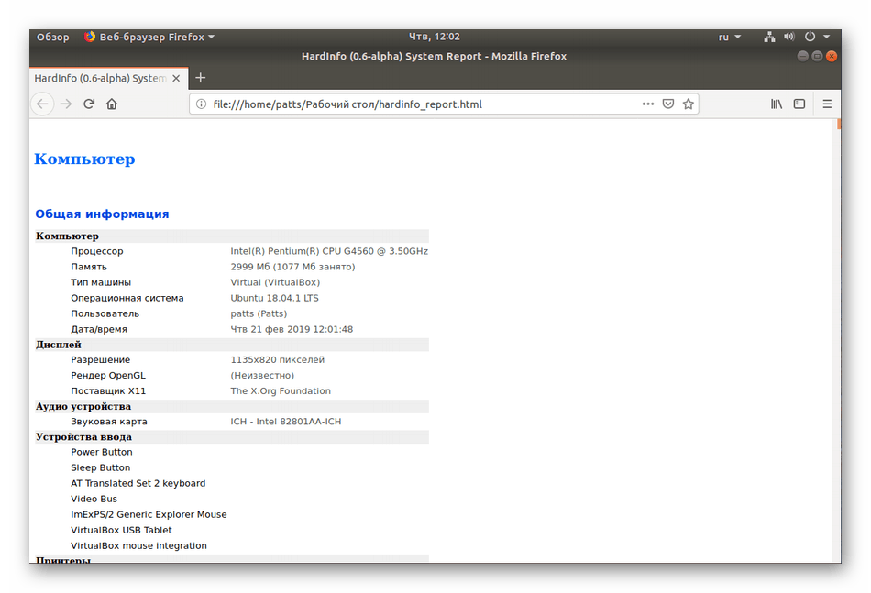Select the patts (Patts) value
This screenshot has width=871, height=593.
coord(259,313)
